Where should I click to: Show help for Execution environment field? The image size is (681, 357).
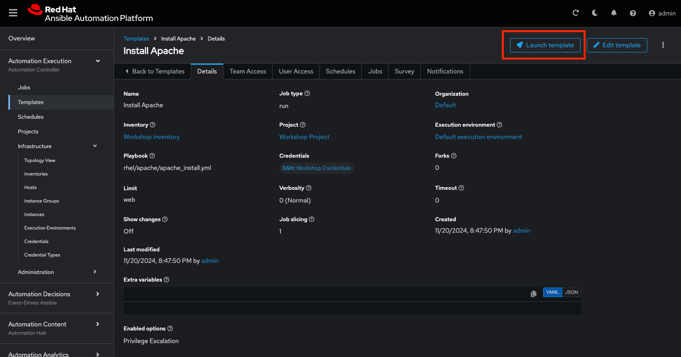pyautogui.click(x=499, y=125)
